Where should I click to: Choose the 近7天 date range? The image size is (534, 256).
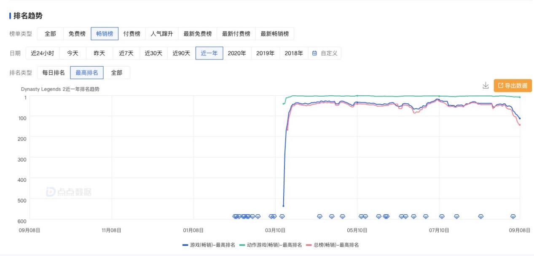tap(126, 53)
